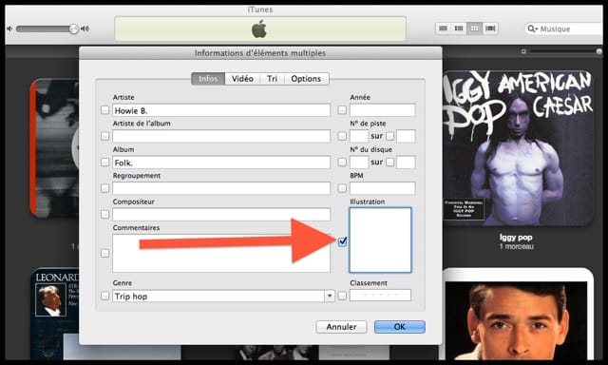Open the Options tab
The height and width of the screenshot is (365, 608).
306,79
